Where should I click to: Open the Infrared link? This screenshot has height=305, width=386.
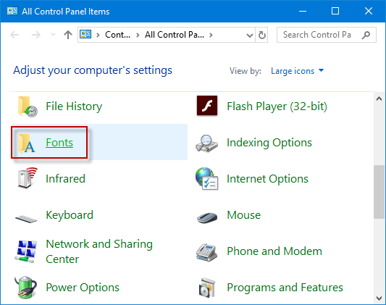[65, 179]
